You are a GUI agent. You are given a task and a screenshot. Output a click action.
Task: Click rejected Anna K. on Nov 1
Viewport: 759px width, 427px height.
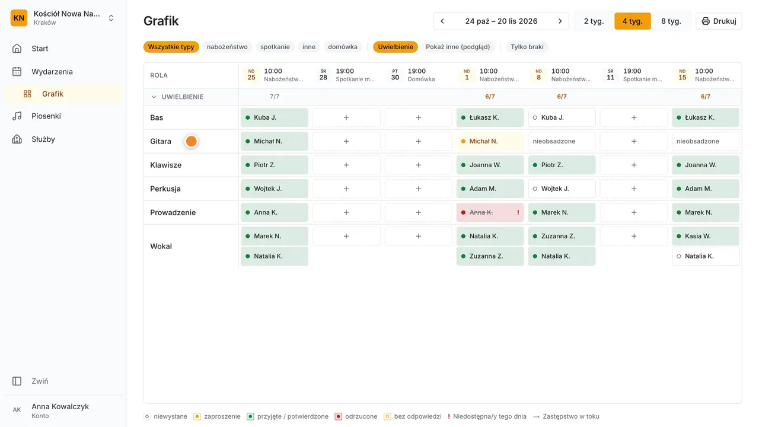(x=490, y=212)
